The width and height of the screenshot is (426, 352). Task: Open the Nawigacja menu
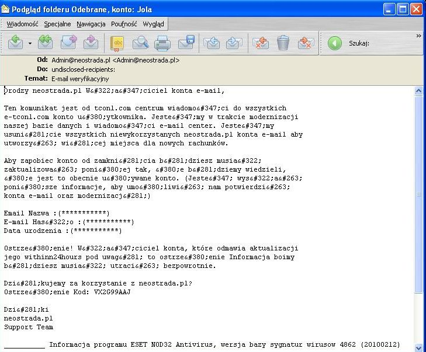(91, 24)
